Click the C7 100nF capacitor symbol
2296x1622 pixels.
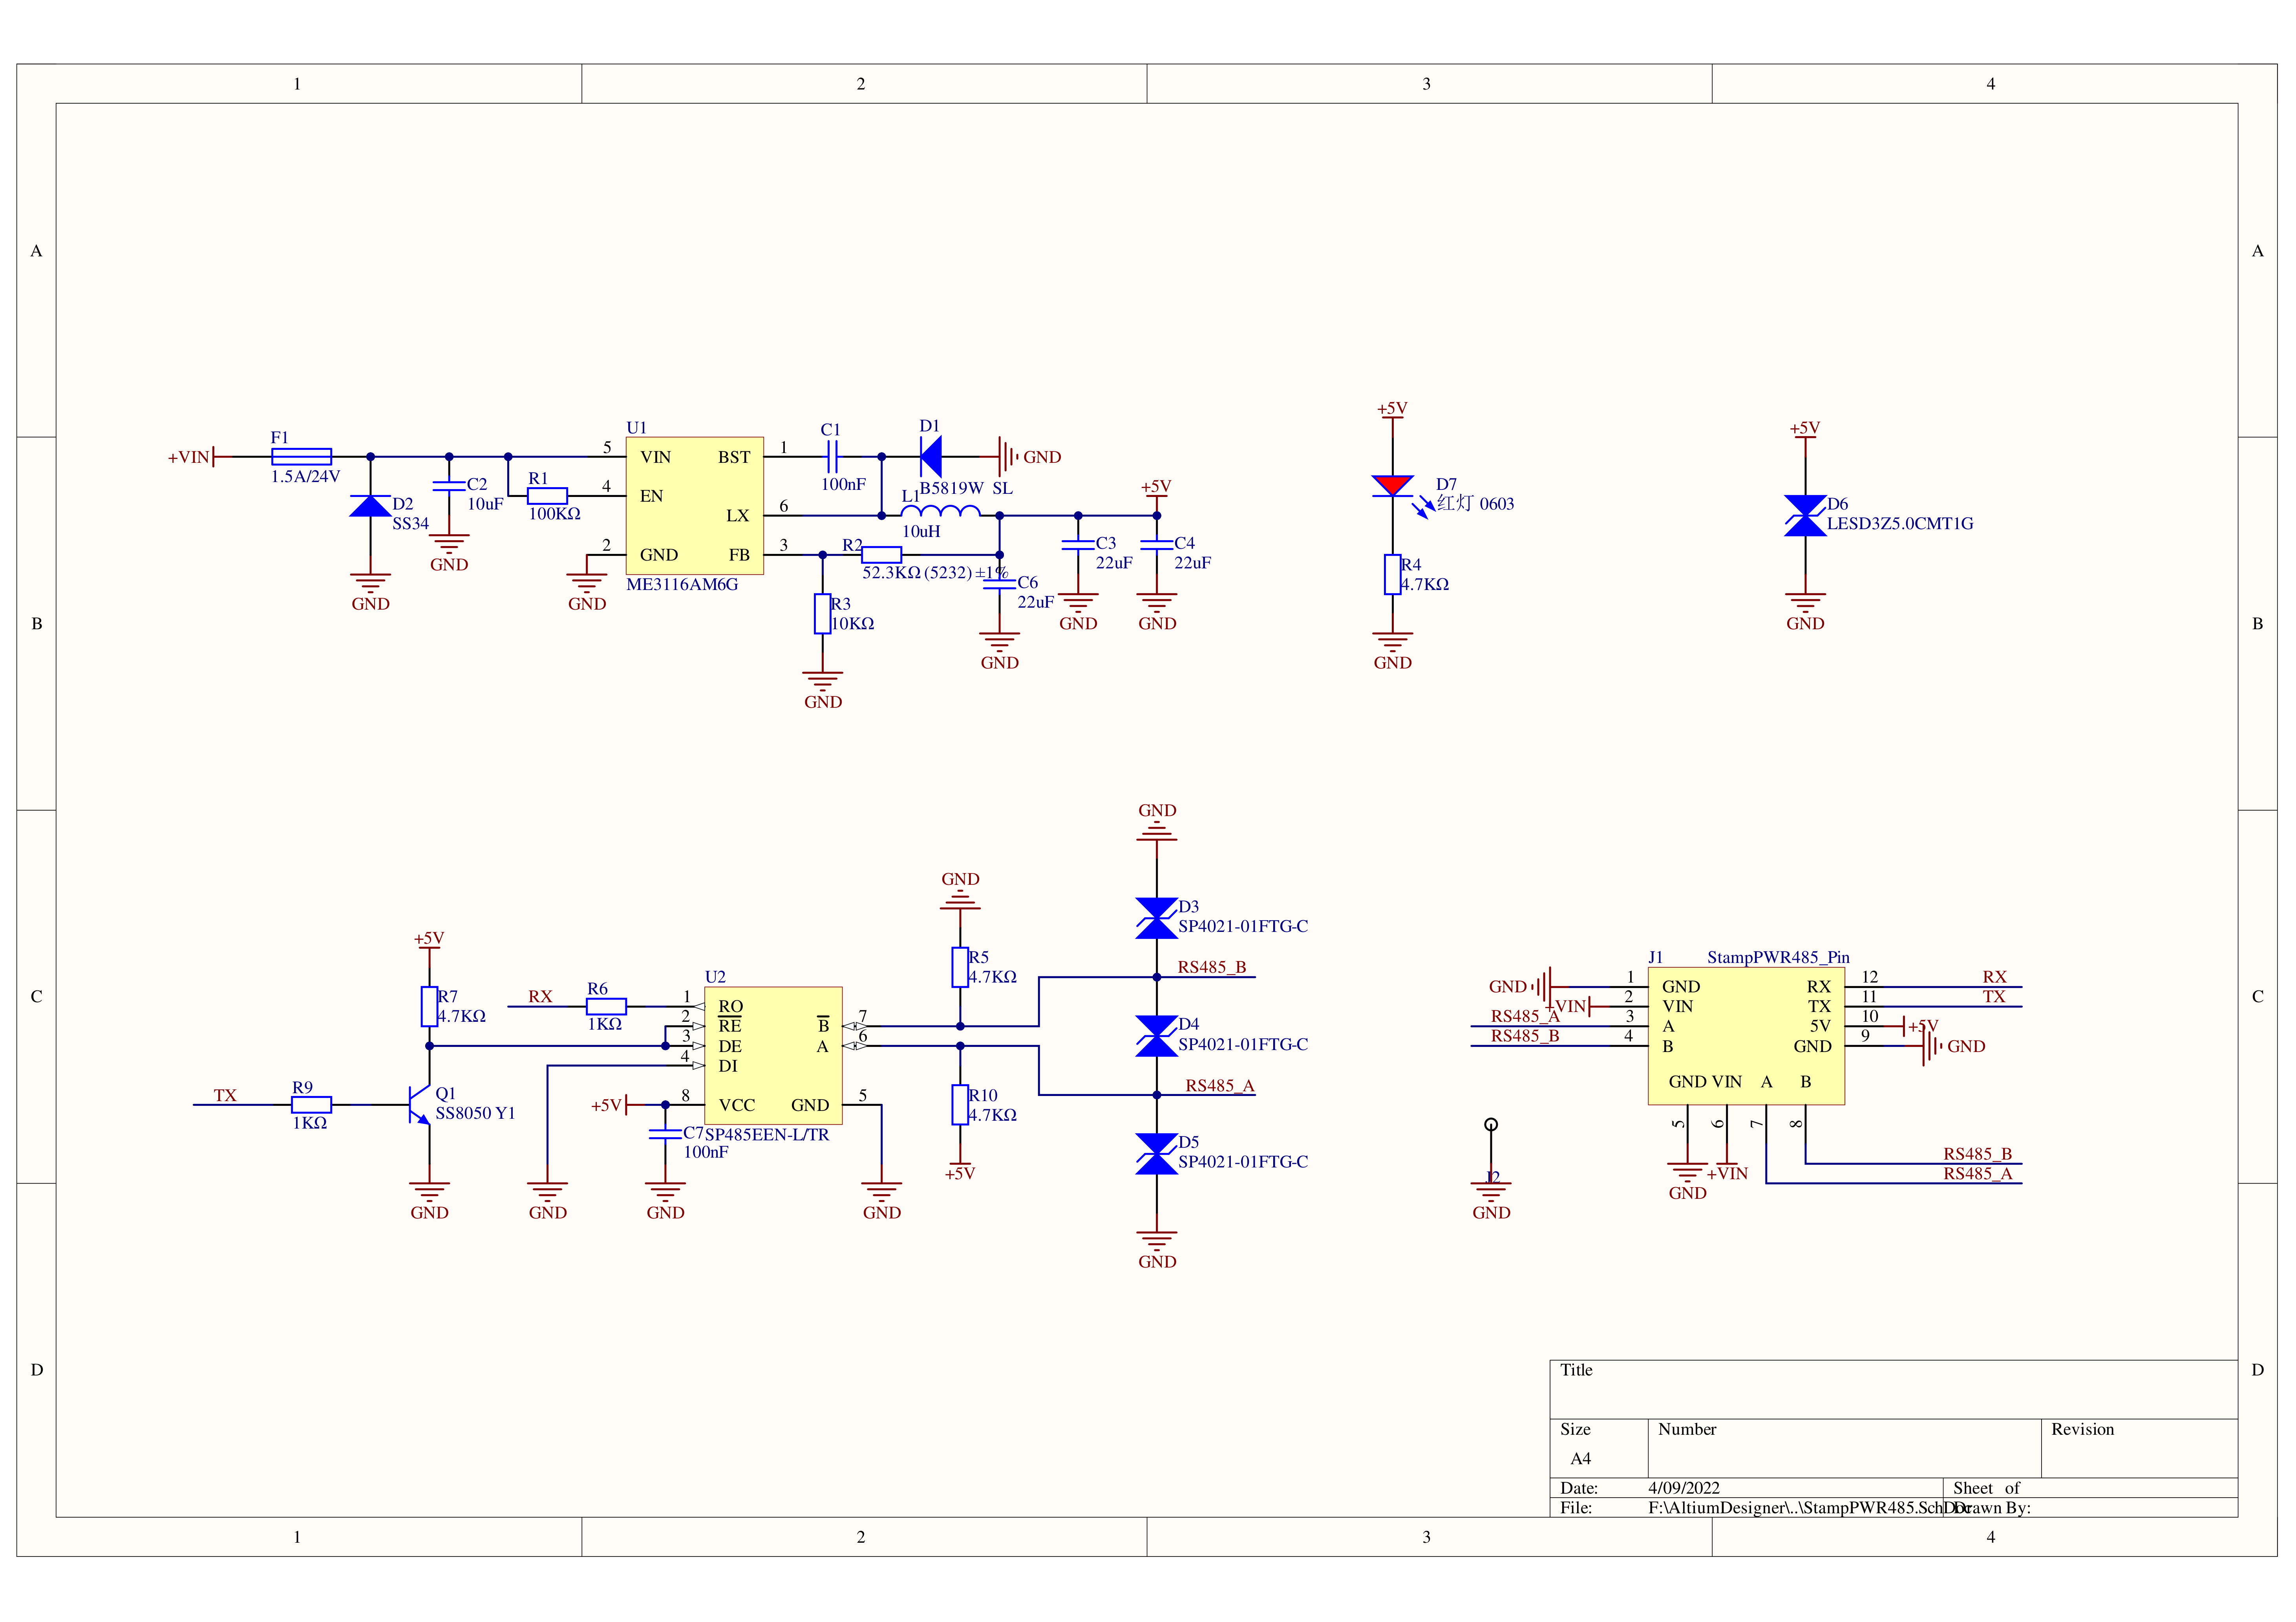665,1134
